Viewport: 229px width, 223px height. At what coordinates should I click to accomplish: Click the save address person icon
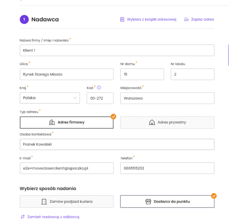(x=186, y=19)
